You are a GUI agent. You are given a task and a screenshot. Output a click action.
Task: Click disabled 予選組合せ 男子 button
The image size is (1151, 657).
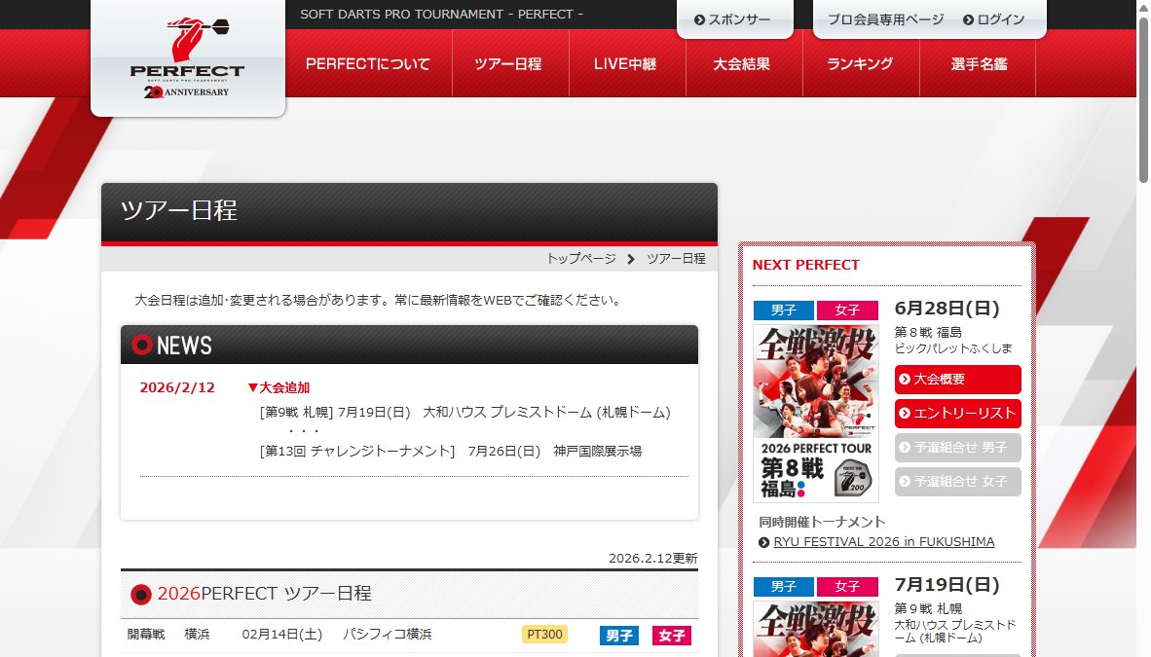[x=958, y=448]
